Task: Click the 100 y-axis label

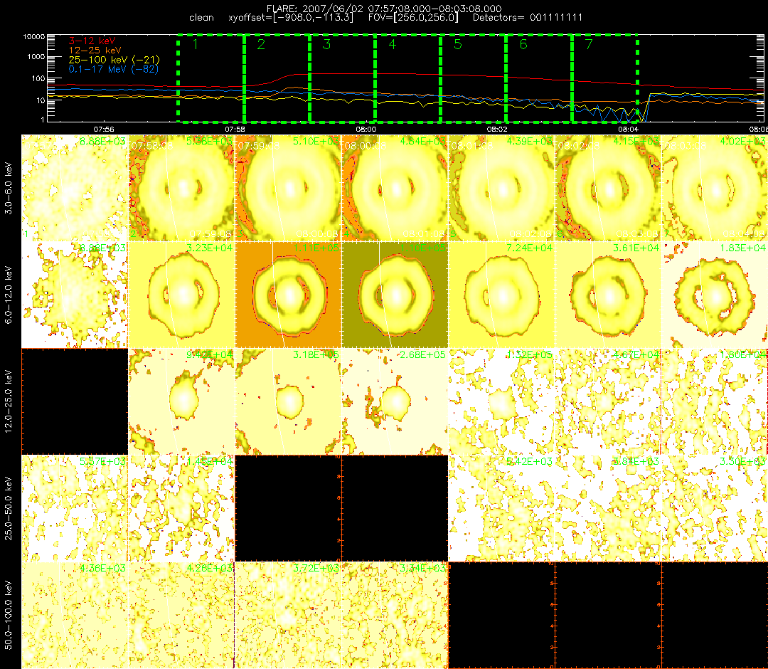Action: (38, 78)
